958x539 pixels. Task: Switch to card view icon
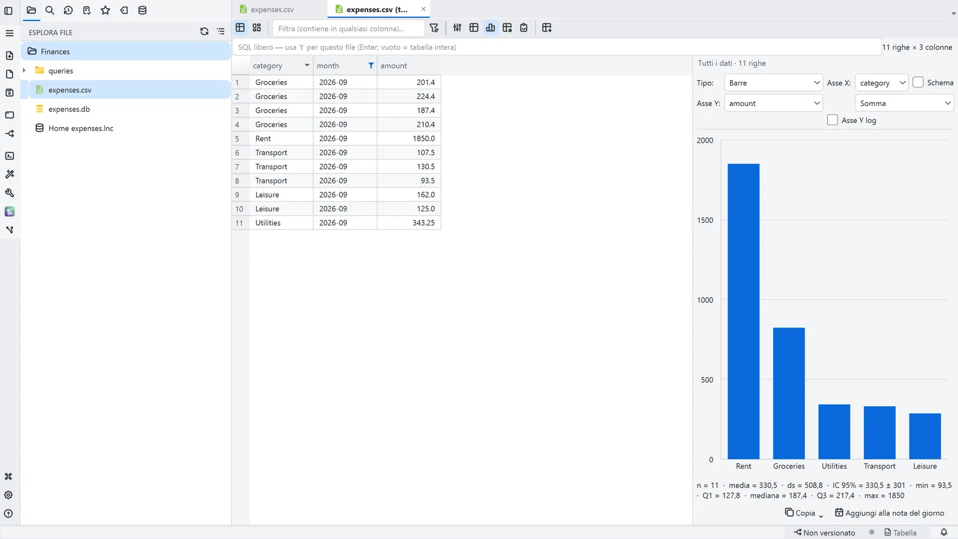pyautogui.click(x=257, y=28)
